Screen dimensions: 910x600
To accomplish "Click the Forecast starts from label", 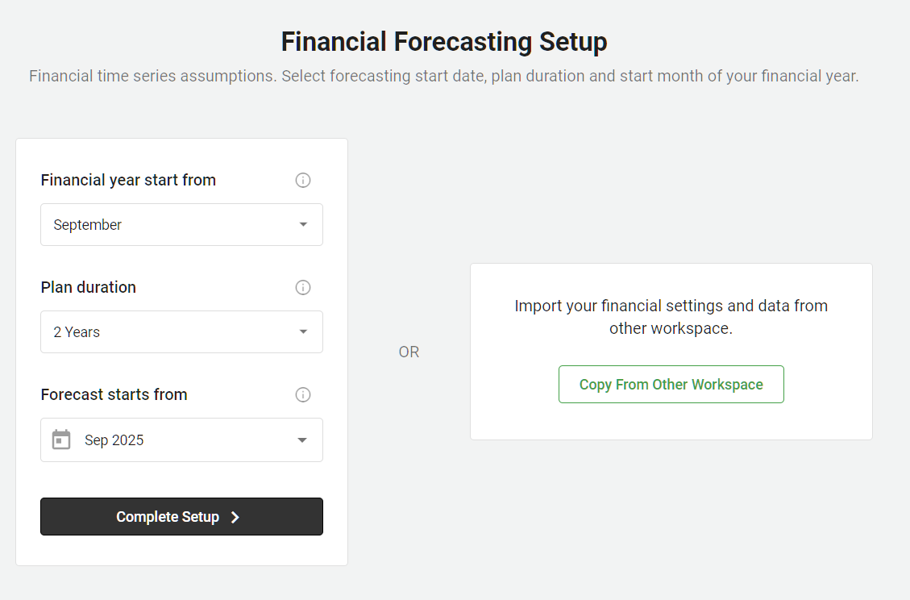I will [x=114, y=394].
